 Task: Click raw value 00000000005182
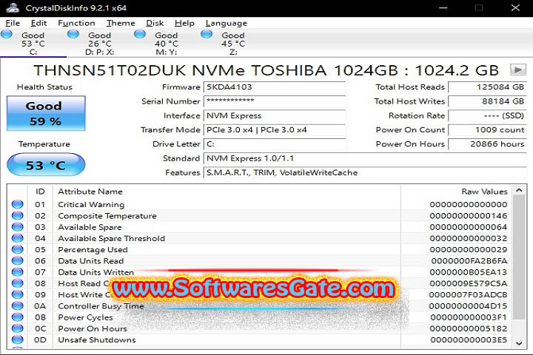[469, 328]
